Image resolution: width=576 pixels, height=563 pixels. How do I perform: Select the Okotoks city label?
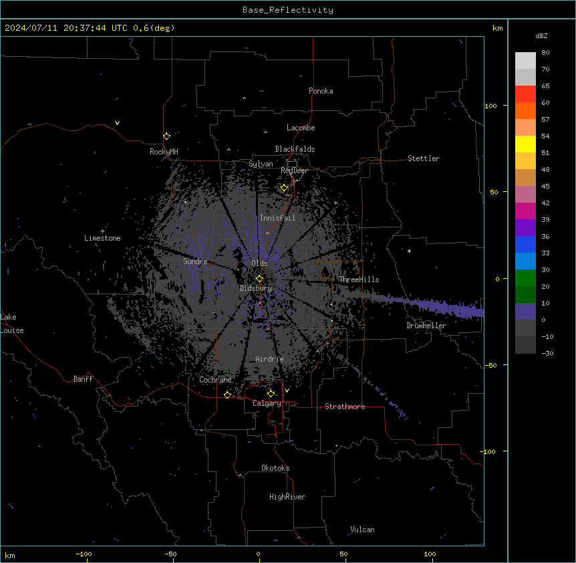pos(275,468)
